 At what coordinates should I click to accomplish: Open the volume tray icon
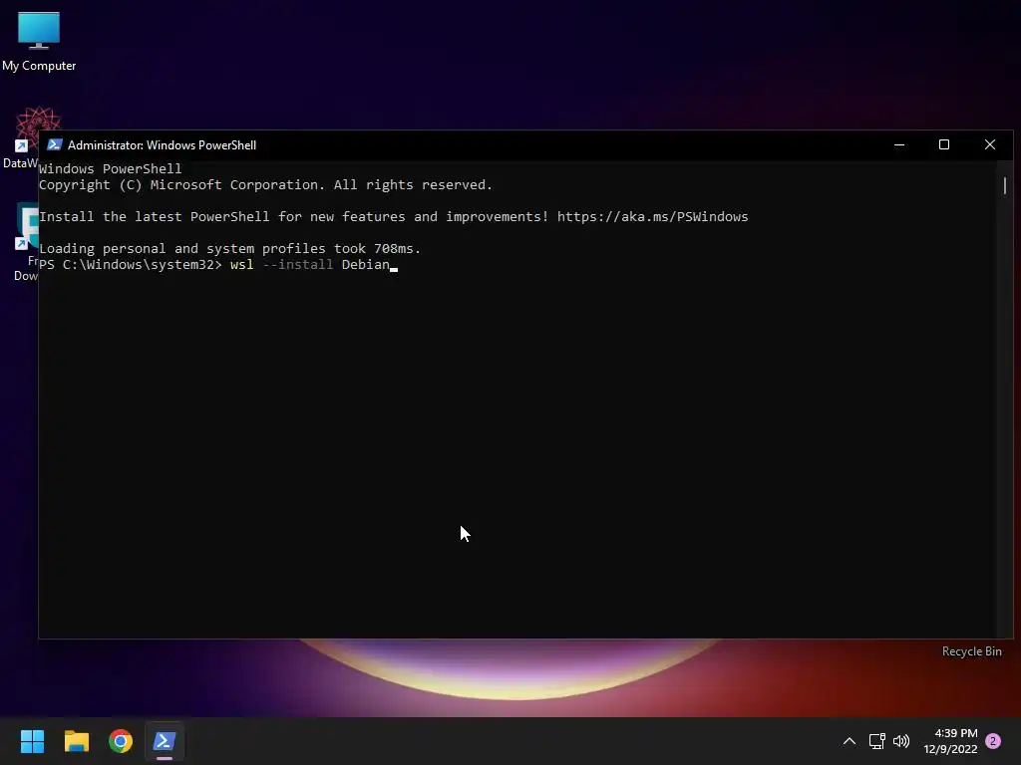click(x=901, y=741)
